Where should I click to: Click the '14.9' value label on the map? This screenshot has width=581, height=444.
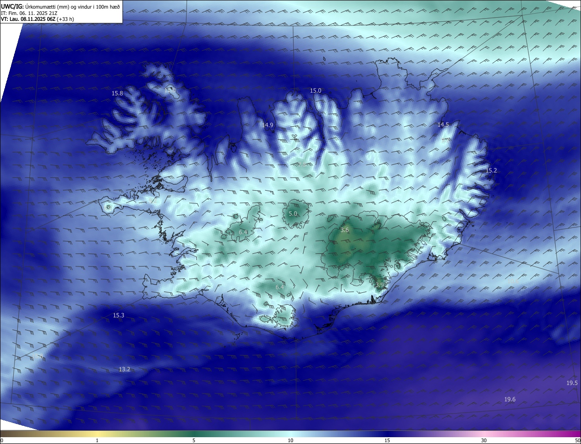pyautogui.click(x=268, y=125)
